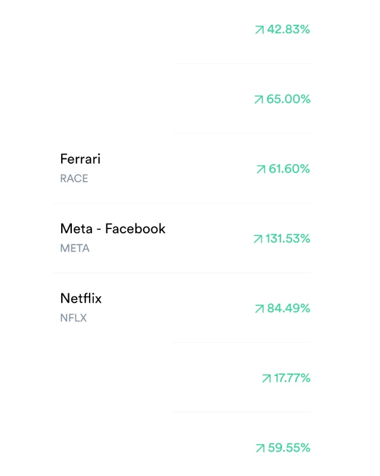Open the Netflix stock entry

tap(81, 298)
